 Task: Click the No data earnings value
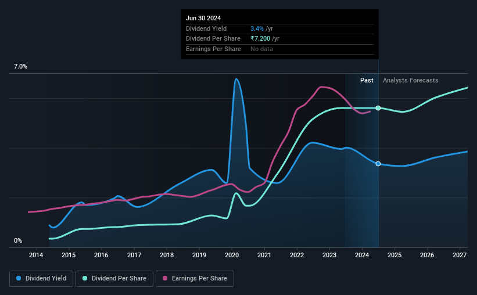[261, 49]
